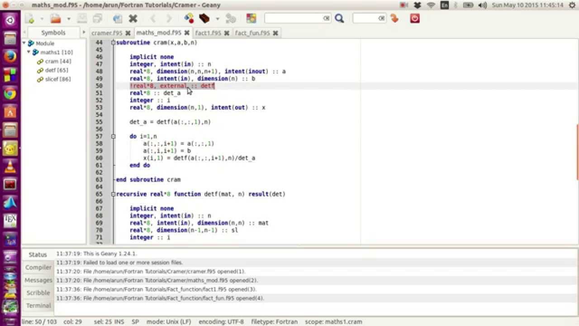Select cram [44] in the symbol tree
The height and width of the screenshot is (326, 579).
(x=58, y=61)
